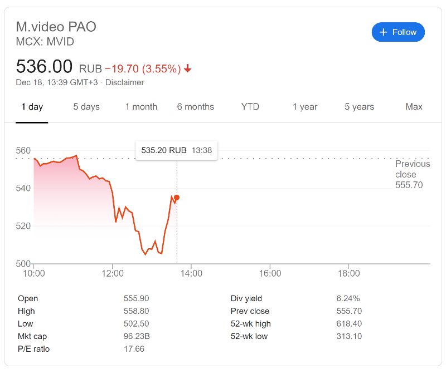Click the plus icon in Follow button
The height and width of the screenshot is (369, 446).
[383, 32]
